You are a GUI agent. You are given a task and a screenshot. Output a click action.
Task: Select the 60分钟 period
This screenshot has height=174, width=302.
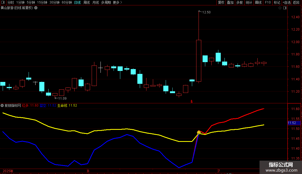coord(67,2)
